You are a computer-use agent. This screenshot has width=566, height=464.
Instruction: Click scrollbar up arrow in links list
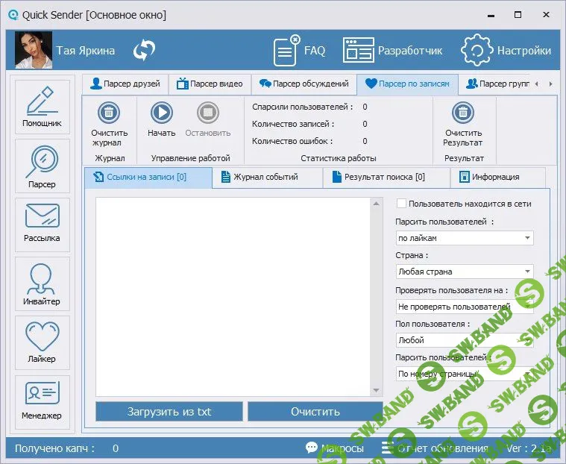tap(376, 204)
